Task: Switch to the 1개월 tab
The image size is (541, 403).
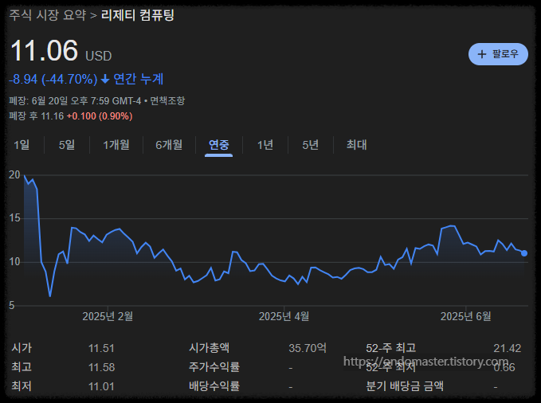Action: coord(116,145)
